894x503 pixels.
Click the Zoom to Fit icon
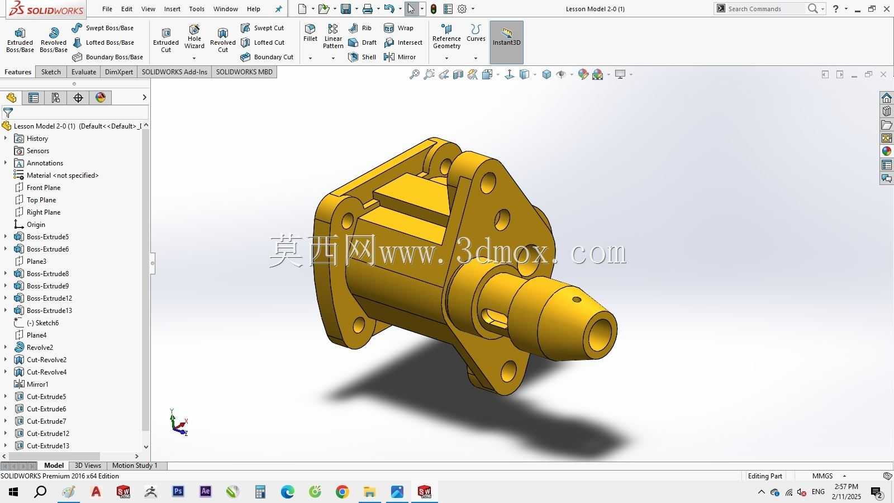coord(415,74)
